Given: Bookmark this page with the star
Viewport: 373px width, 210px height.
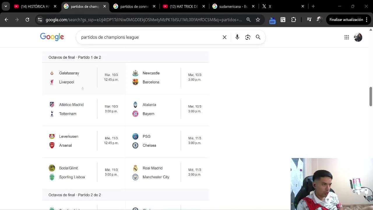Looking at the screenshot, I should point(258,20).
